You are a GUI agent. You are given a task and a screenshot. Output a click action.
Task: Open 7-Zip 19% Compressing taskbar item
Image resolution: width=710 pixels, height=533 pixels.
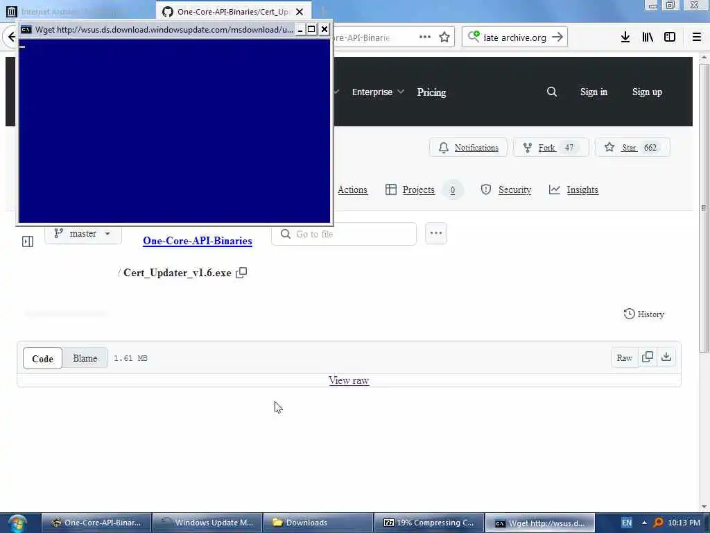(429, 523)
